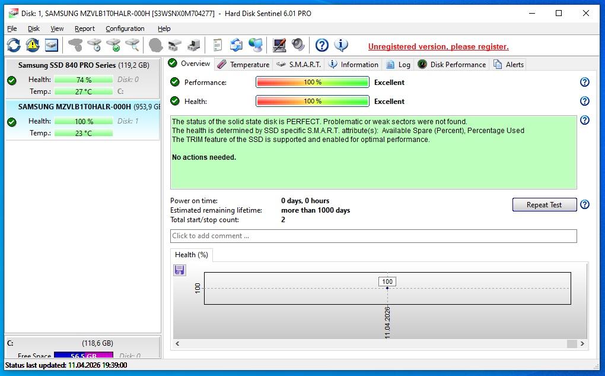Open the blue question mark help toolbar icon
The height and width of the screenshot is (376, 605).
pyautogui.click(x=321, y=45)
